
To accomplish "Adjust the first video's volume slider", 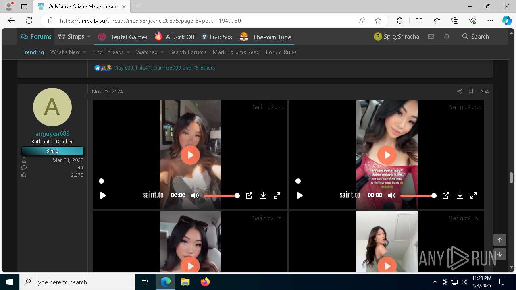I will [222, 195].
